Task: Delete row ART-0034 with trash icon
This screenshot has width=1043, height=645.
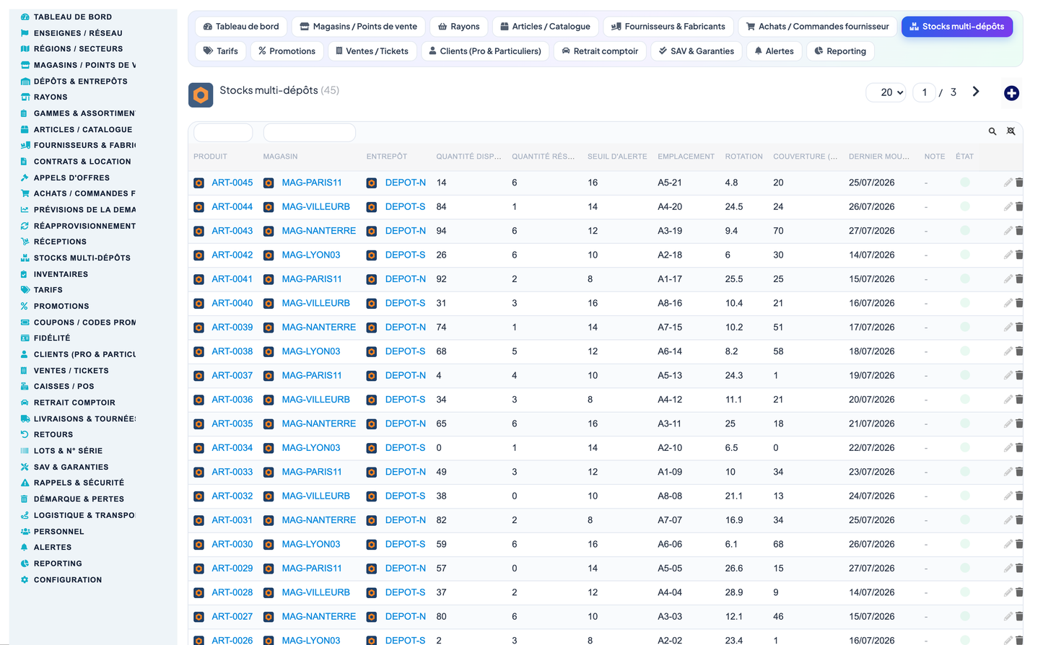Action: pos(1019,447)
